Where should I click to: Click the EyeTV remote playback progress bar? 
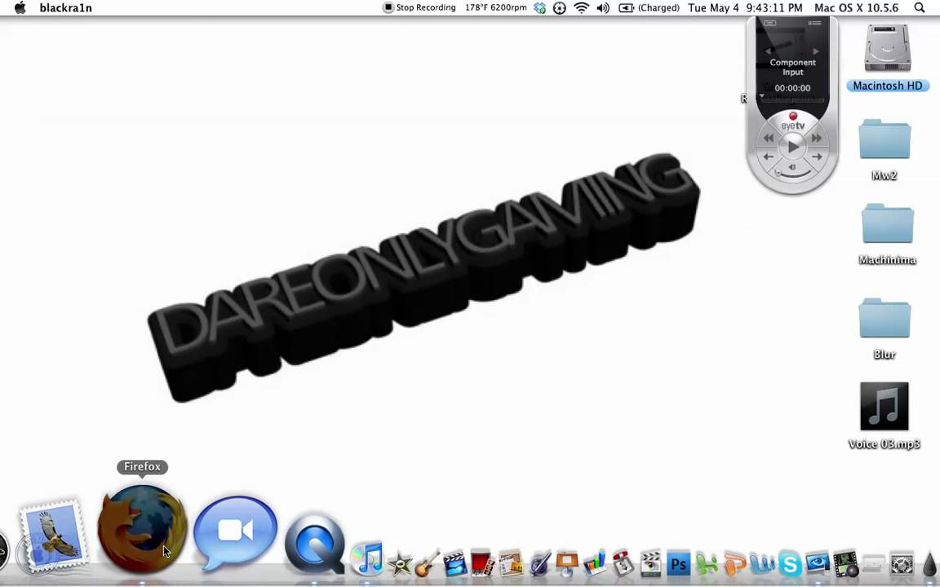(792, 100)
